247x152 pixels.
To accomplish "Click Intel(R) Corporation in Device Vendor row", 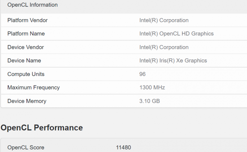I will [164, 47].
